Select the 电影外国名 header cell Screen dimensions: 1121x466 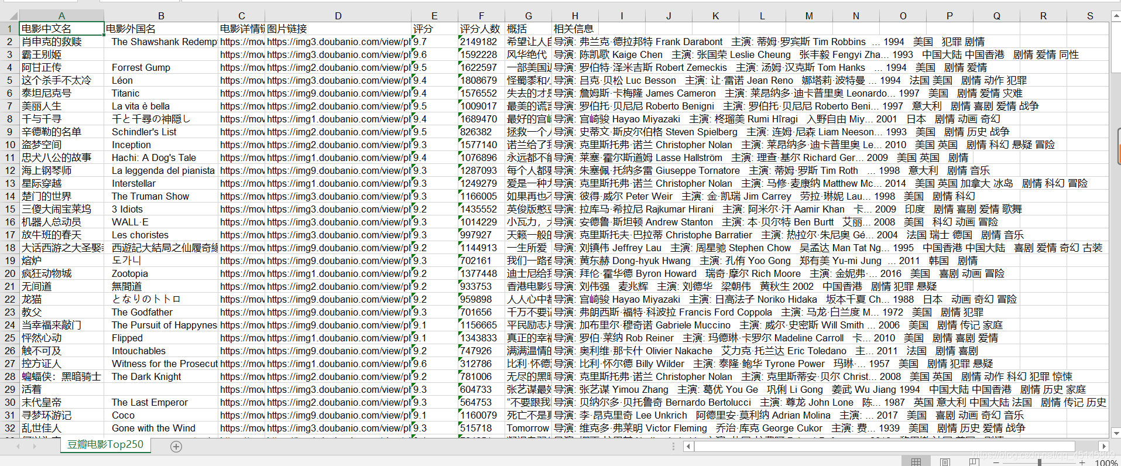click(161, 29)
